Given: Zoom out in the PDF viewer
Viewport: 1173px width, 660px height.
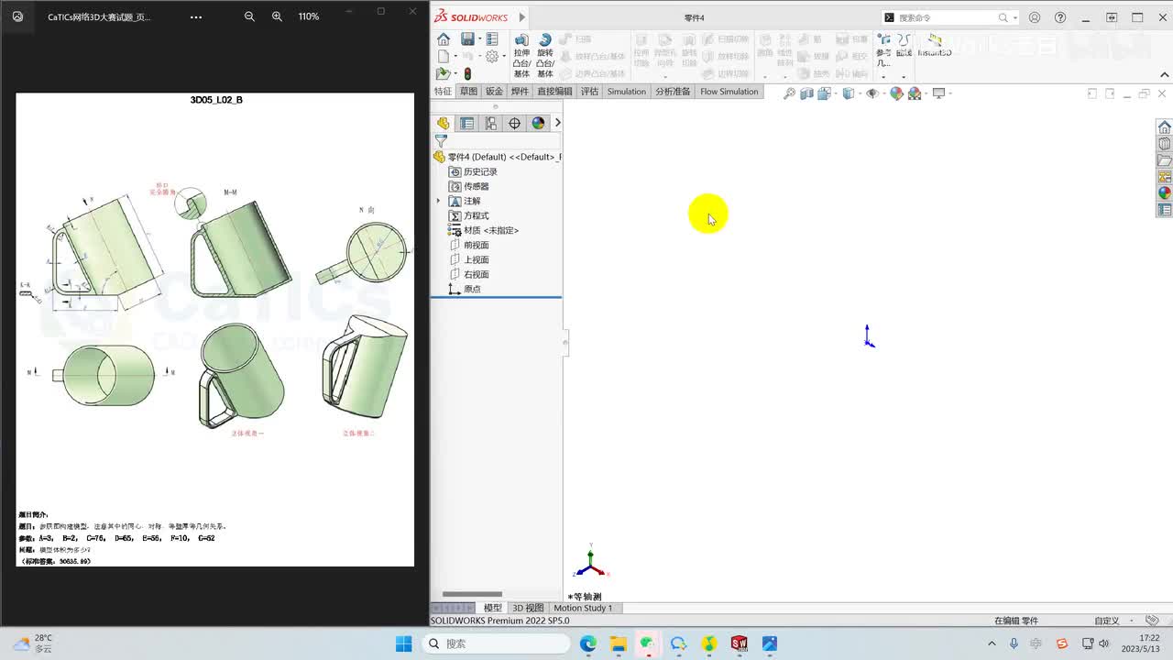Looking at the screenshot, I should click(249, 16).
